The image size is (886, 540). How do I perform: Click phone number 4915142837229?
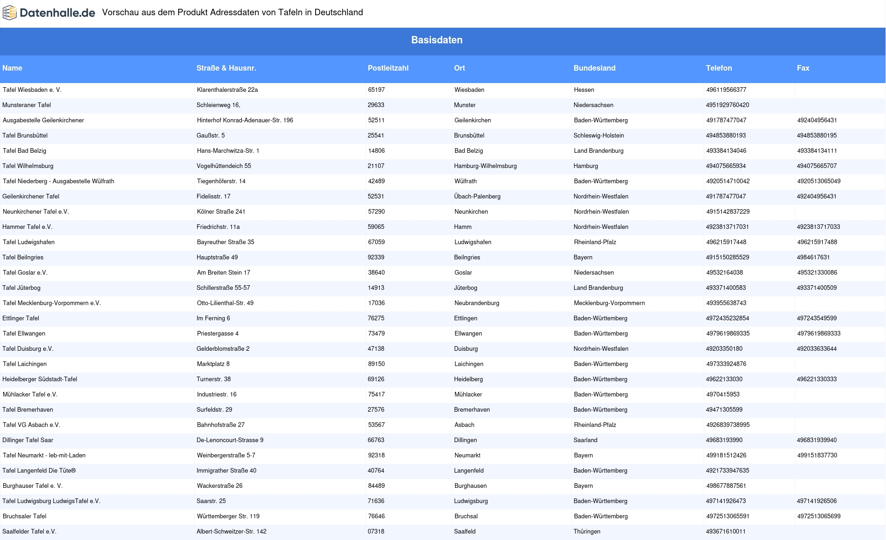pos(728,212)
